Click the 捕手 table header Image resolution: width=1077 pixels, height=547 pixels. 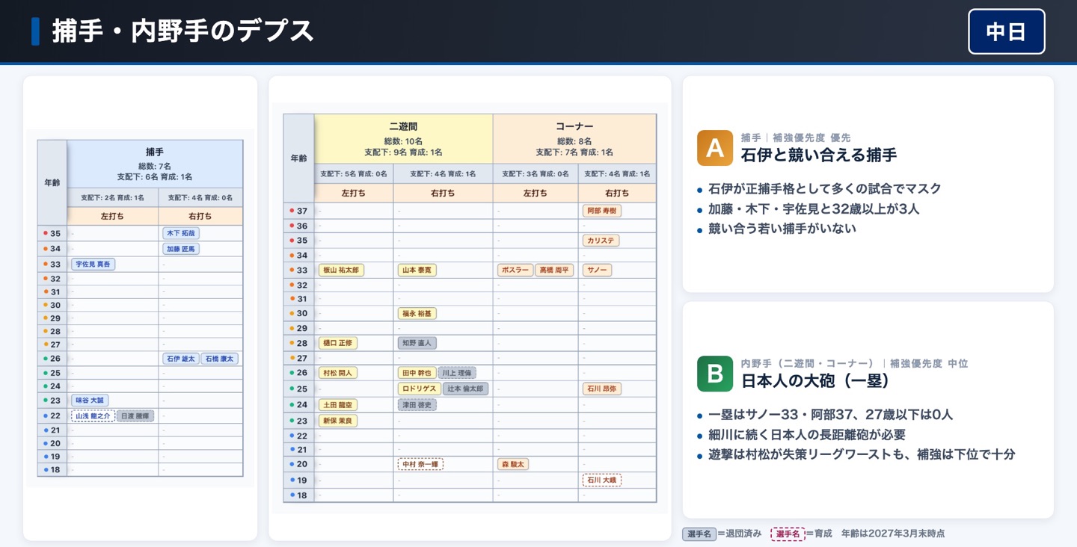[155, 164]
